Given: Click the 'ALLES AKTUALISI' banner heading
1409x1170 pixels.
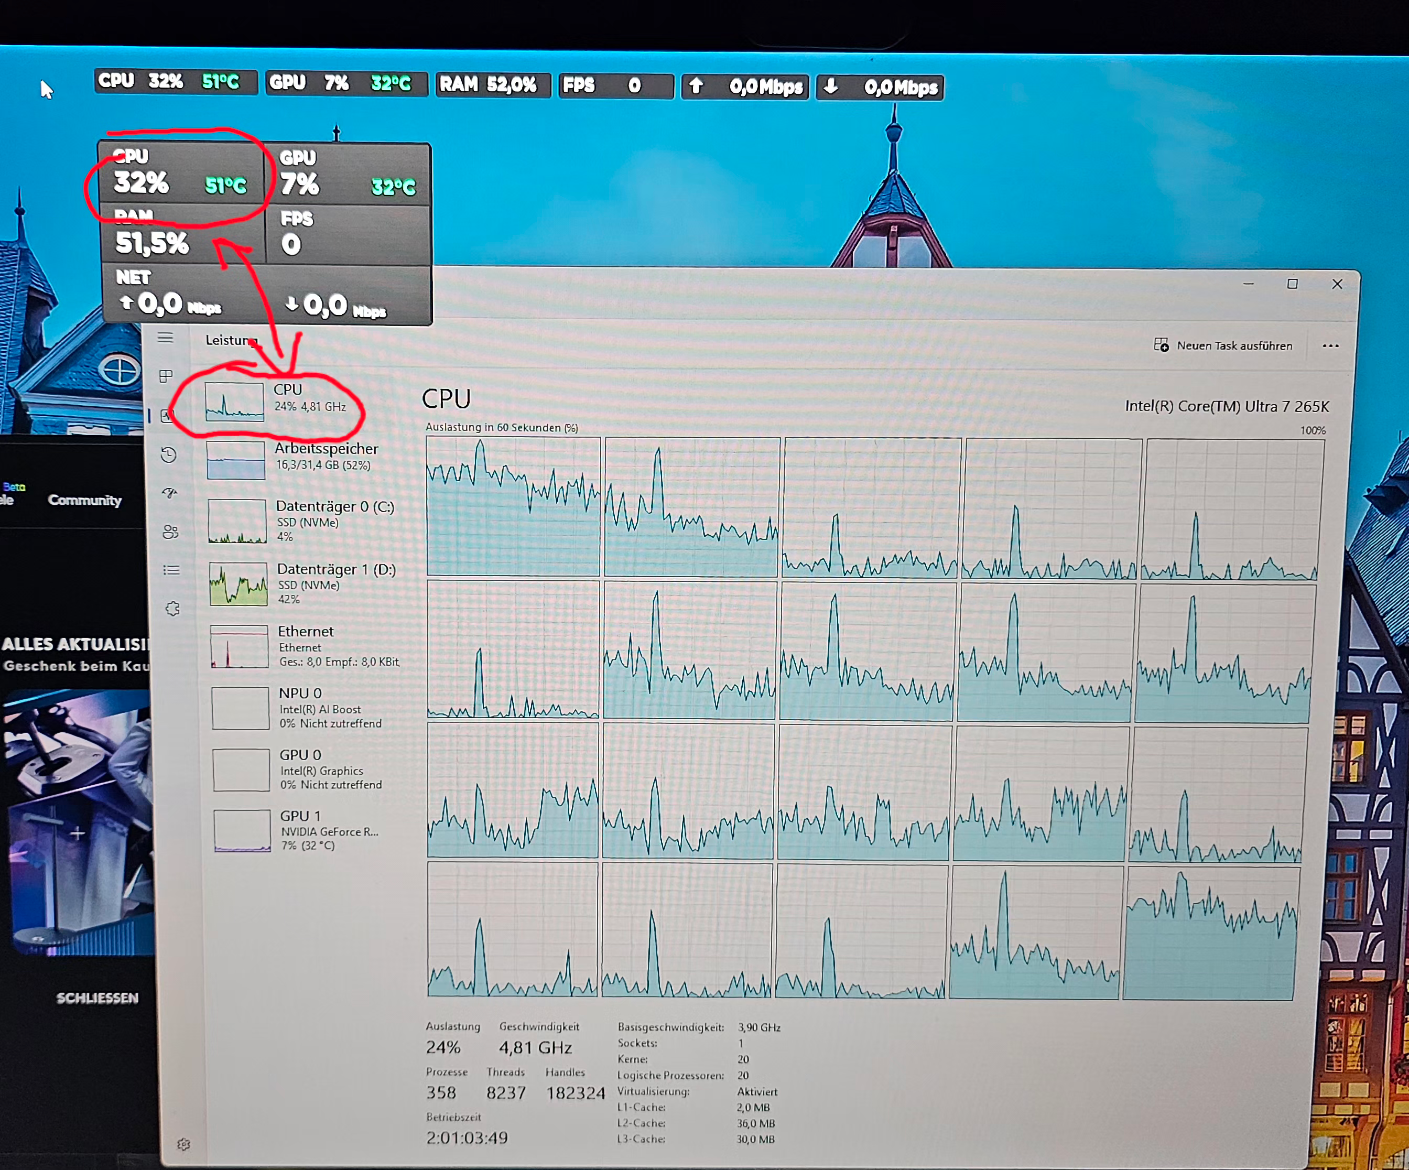Looking at the screenshot, I should 74,645.
